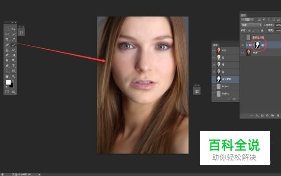281x176 pixels.
Task: Click the background black color swatch
Action: tap(12, 86)
